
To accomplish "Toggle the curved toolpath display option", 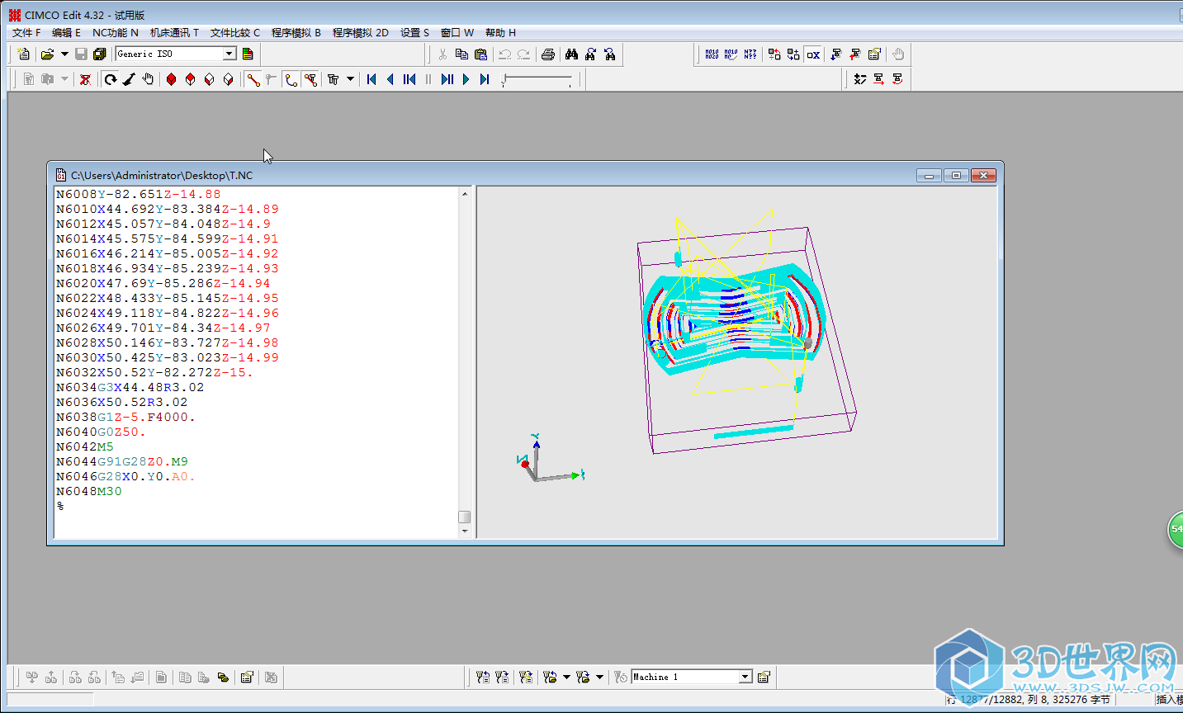I will pyautogui.click(x=291, y=79).
